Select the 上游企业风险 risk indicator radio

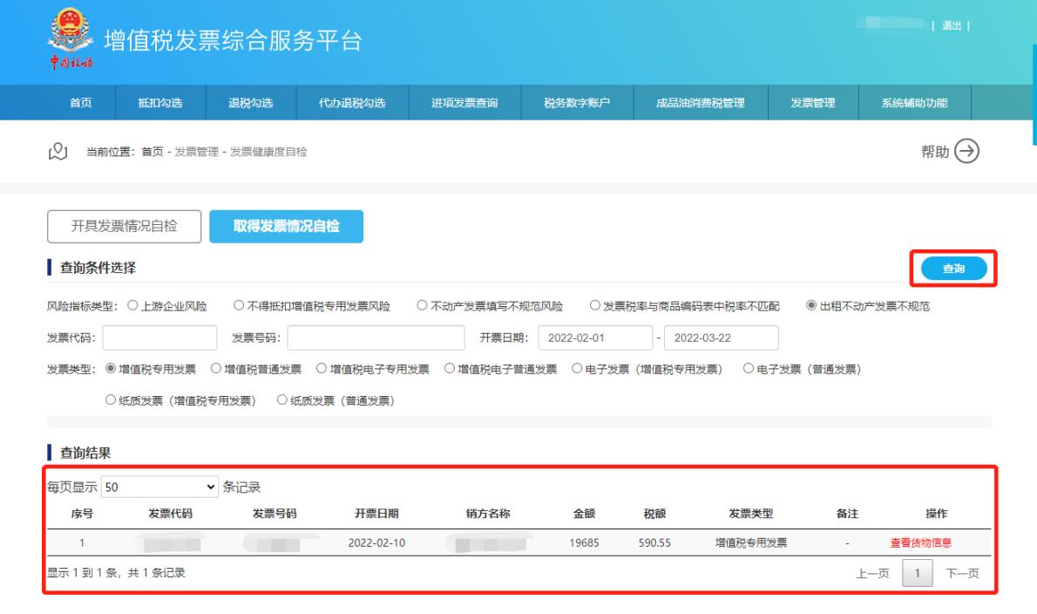point(133,306)
